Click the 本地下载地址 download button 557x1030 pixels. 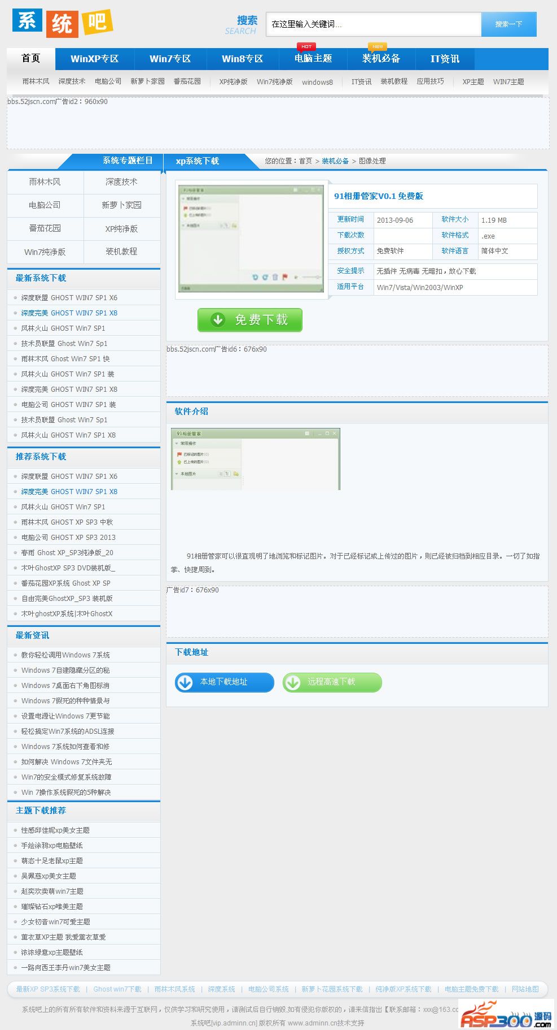click(225, 682)
